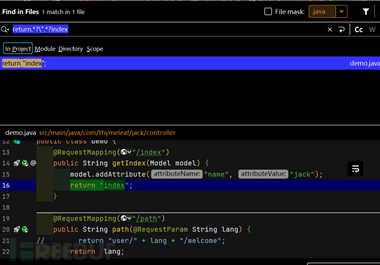Click the src/main/java controller path text
380x265 pixels.
point(107,133)
